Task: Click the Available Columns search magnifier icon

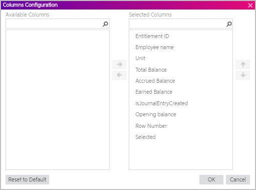Action: pyautogui.click(x=105, y=24)
